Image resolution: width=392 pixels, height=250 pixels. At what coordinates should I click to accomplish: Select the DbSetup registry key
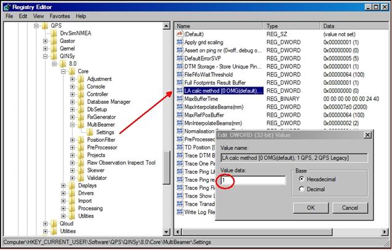click(x=97, y=109)
